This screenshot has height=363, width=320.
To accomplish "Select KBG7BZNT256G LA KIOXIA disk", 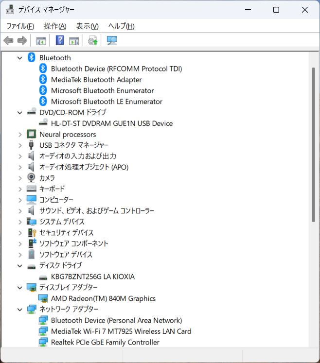I will [x=93, y=277].
